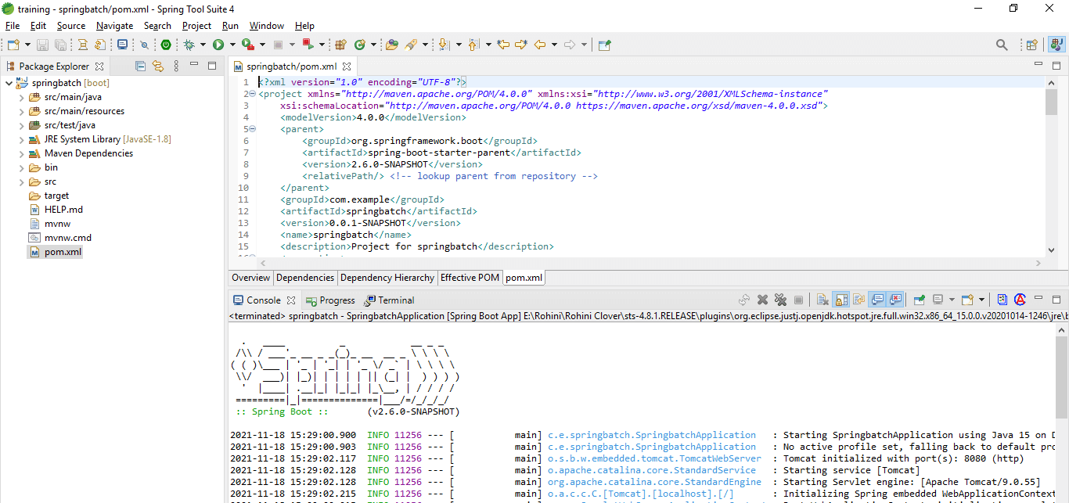Open the Run button dropdown arrow
Image resolution: width=1069 pixels, height=503 pixels.
pos(232,45)
